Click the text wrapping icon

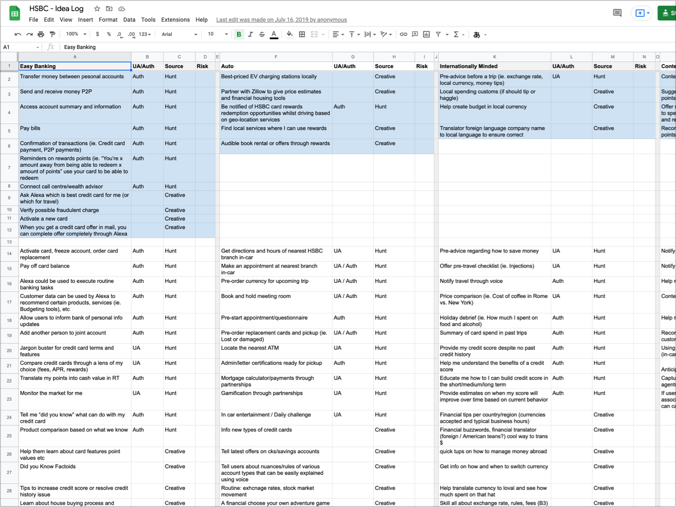(x=367, y=34)
